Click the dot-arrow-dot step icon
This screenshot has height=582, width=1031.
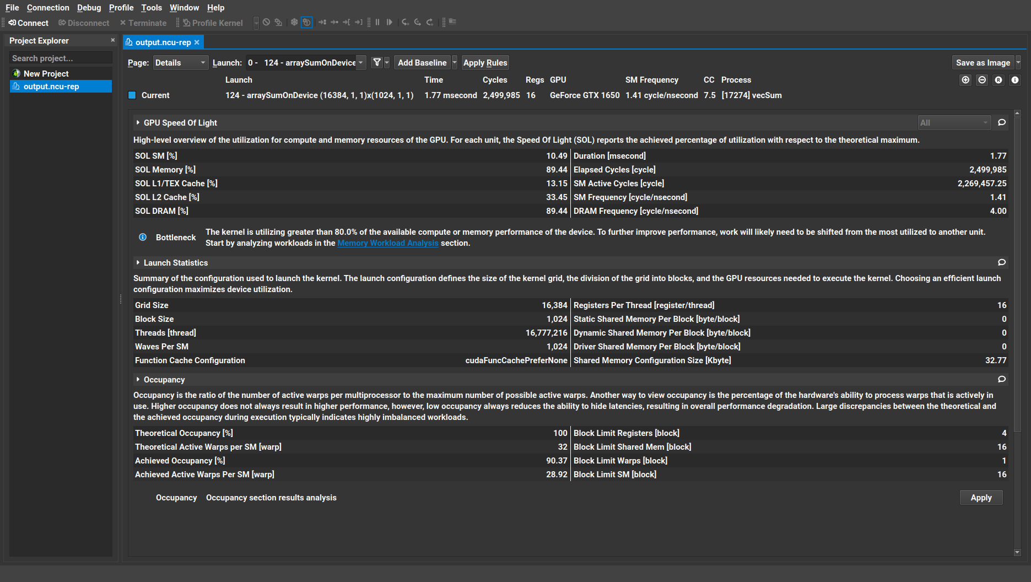tap(334, 22)
